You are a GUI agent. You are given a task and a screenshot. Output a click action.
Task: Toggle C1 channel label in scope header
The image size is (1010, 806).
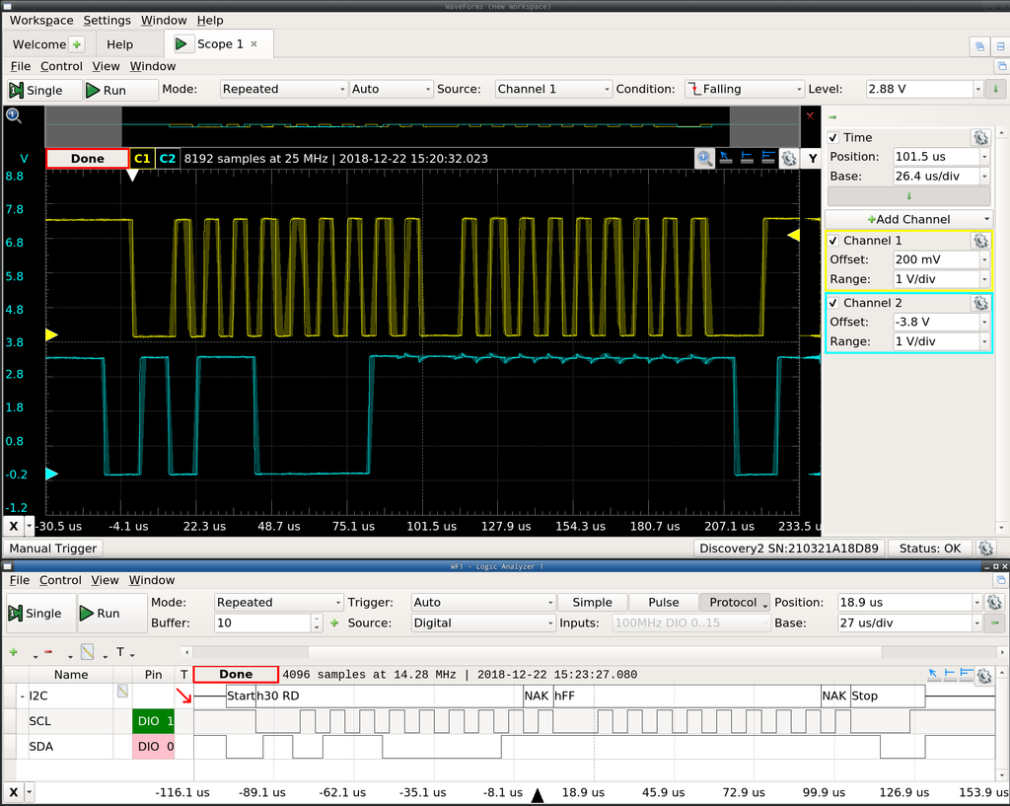(142, 159)
